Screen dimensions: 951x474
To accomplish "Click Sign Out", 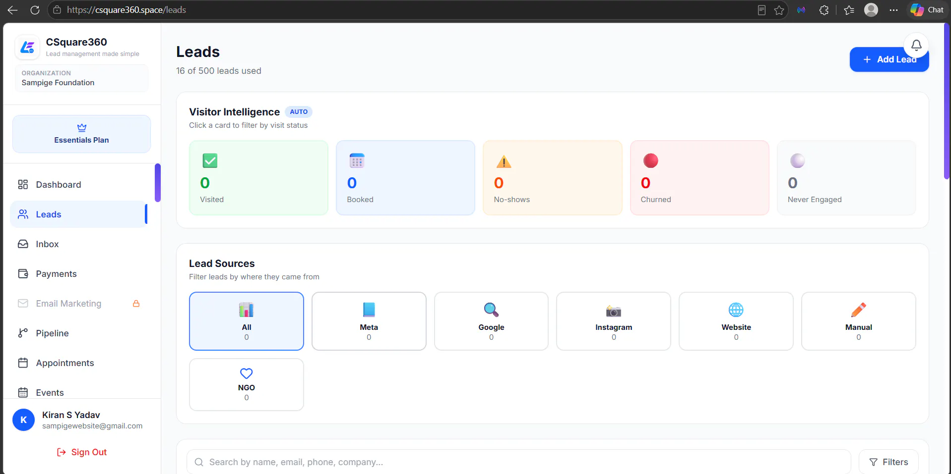I will [82, 452].
